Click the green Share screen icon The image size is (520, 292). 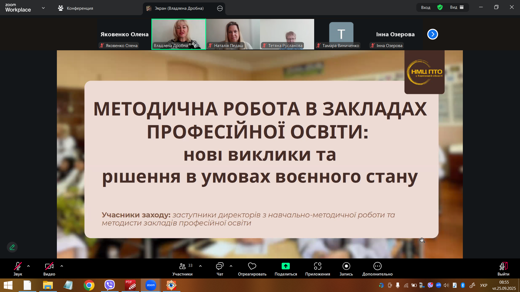pos(285,266)
